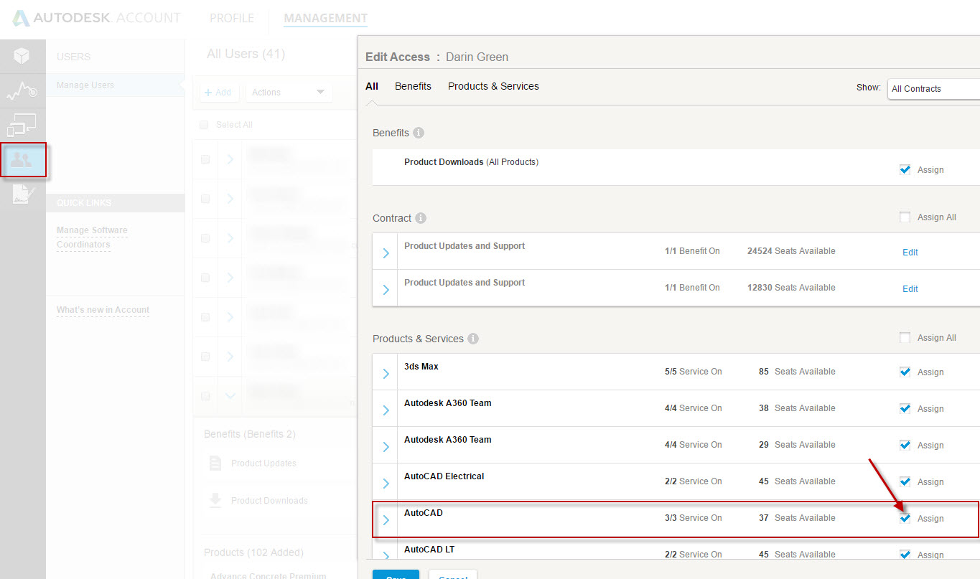Open Products & Services cube sidebar icon
The width and height of the screenshot is (980, 579).
point(22,55)
